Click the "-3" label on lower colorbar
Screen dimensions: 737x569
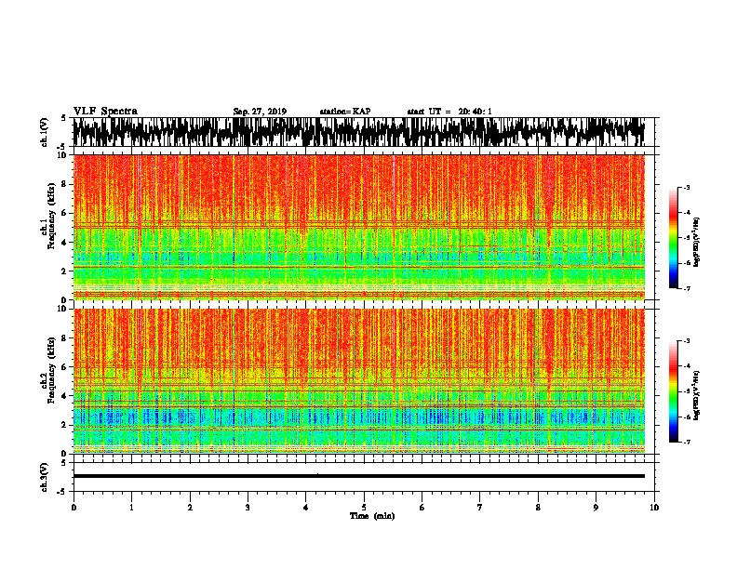(x=687, y=341)
